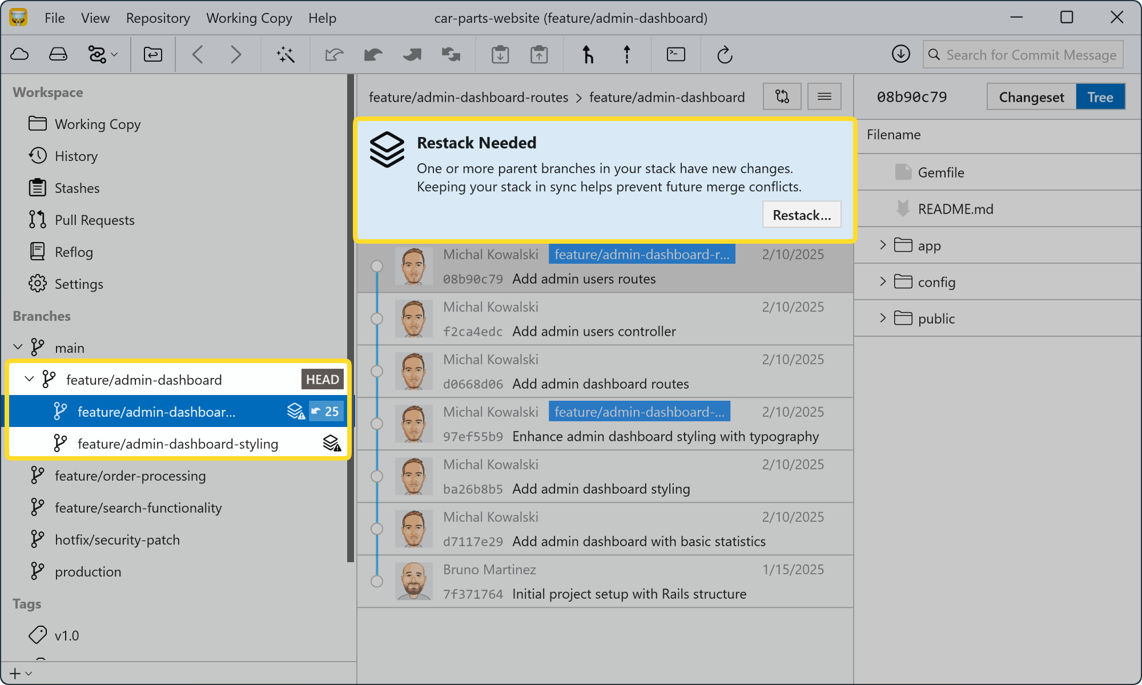Click the compare branches button beside breadcrumb
Image resolution: width=1142 pixels, height=685 pixels.
pos(782,96)
